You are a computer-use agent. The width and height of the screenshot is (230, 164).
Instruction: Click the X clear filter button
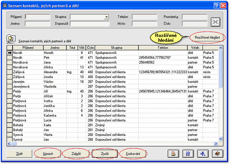point(216,21)
